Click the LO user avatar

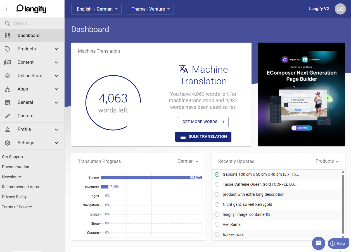pos(340,9)
